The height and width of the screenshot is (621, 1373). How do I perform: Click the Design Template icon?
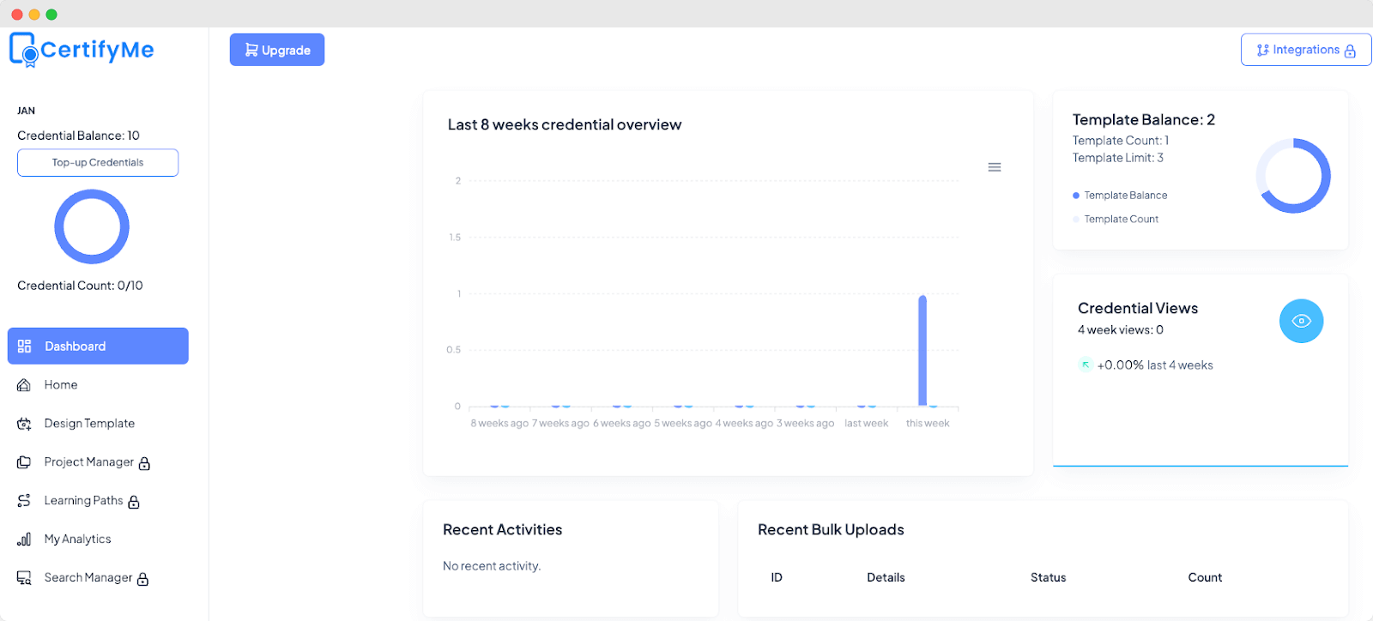click(24, 424)
